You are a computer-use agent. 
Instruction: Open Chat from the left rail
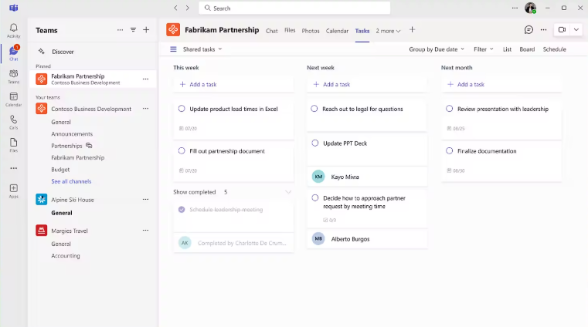coord(13,53)
